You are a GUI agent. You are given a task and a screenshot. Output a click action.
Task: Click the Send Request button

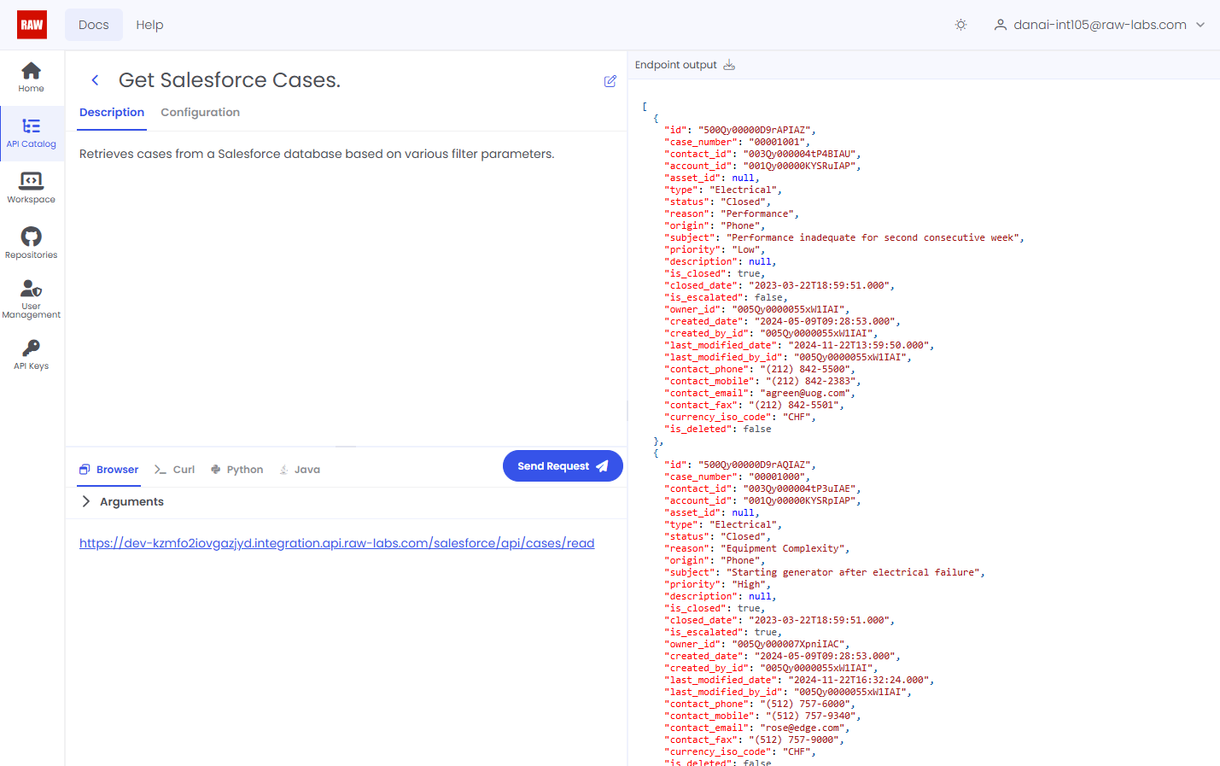pyautogui.click(x=563, y=466)
